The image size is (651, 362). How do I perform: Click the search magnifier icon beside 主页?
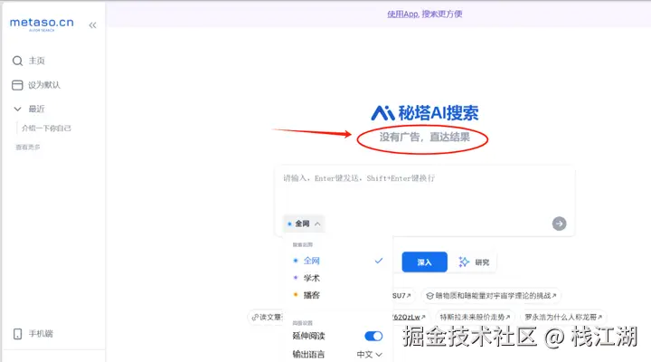(x=17, y=62)
